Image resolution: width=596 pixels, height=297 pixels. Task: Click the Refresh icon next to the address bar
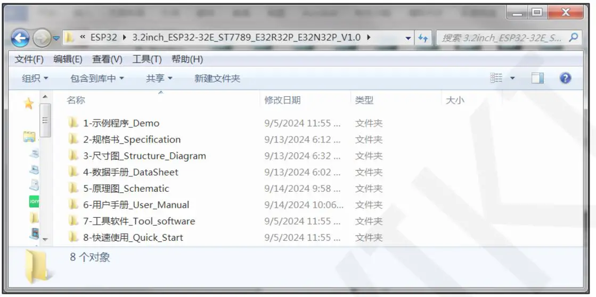tap(423, 38)
